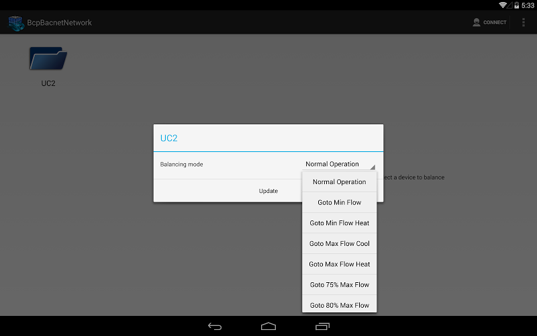The height and width of the screenshot is (336, 537).
Task: Tap the Android back navigation icon
Action: pyautogui.click(x=215, y=327)
